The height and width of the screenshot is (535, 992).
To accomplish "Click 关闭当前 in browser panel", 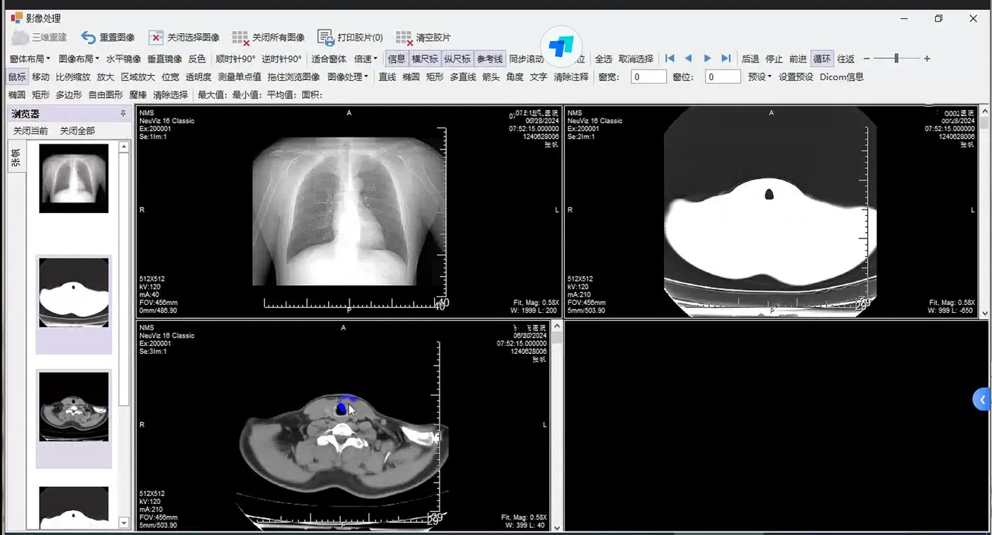I will coord(30,131).
